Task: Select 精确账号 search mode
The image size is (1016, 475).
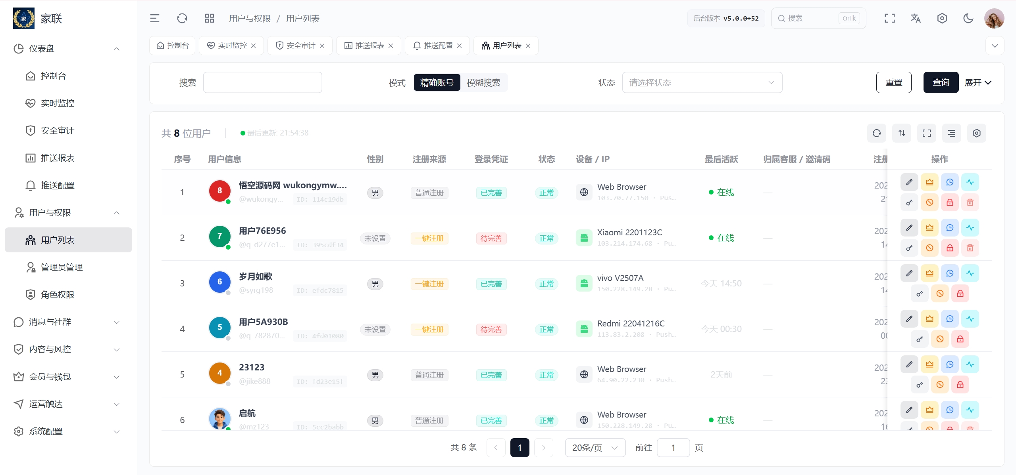Action: pyautogui.click(x=437, y=82)
